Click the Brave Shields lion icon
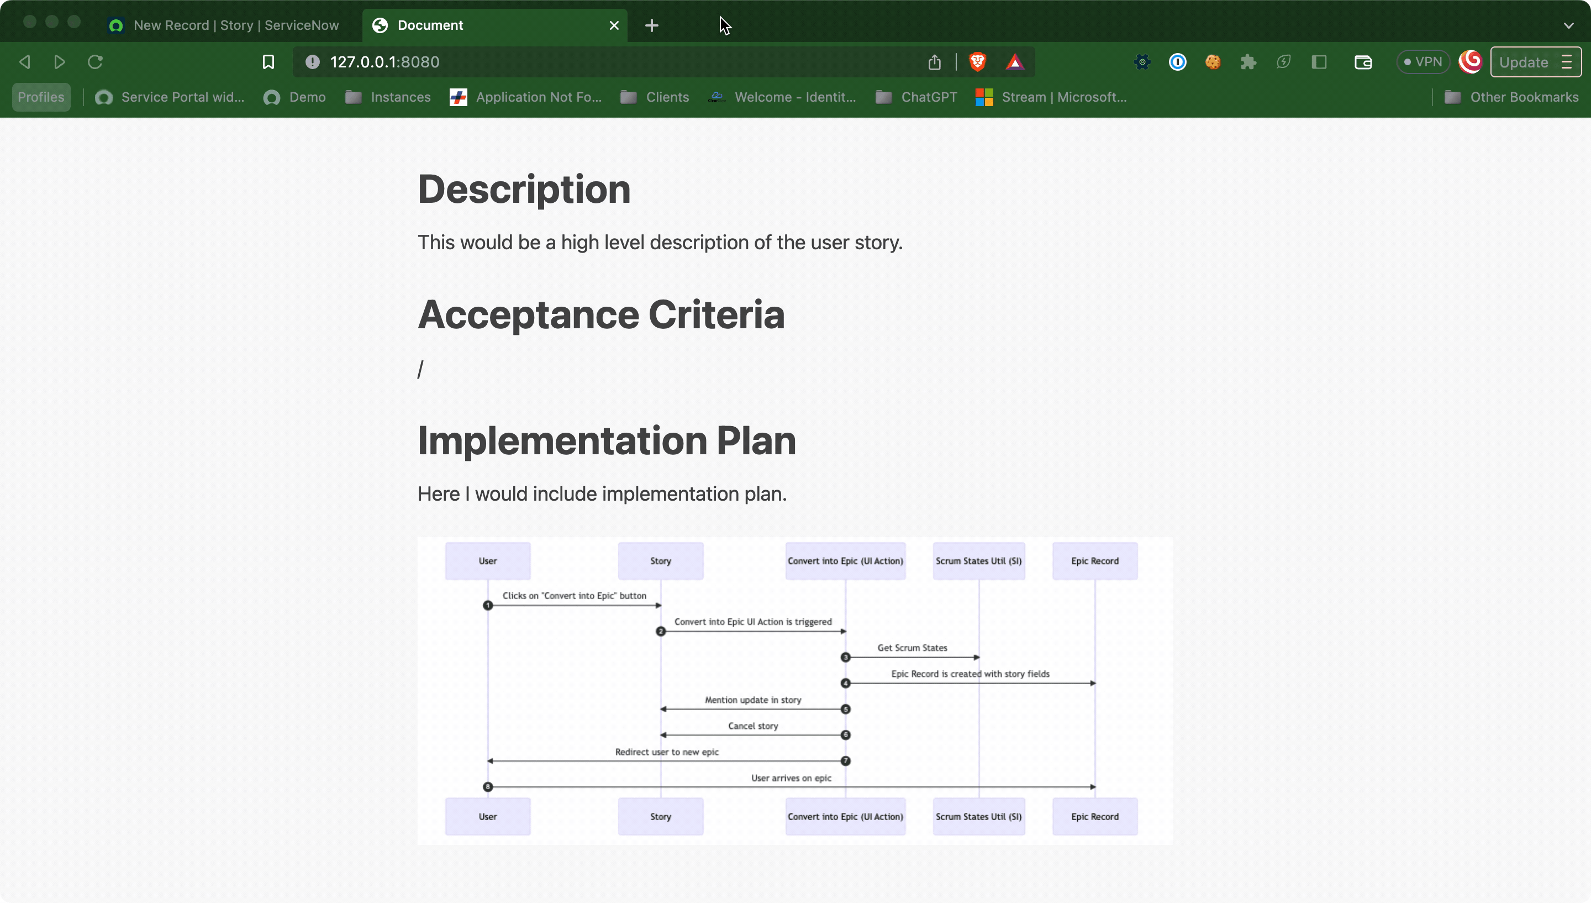The image size is (1591, 903). click(977, 62)
